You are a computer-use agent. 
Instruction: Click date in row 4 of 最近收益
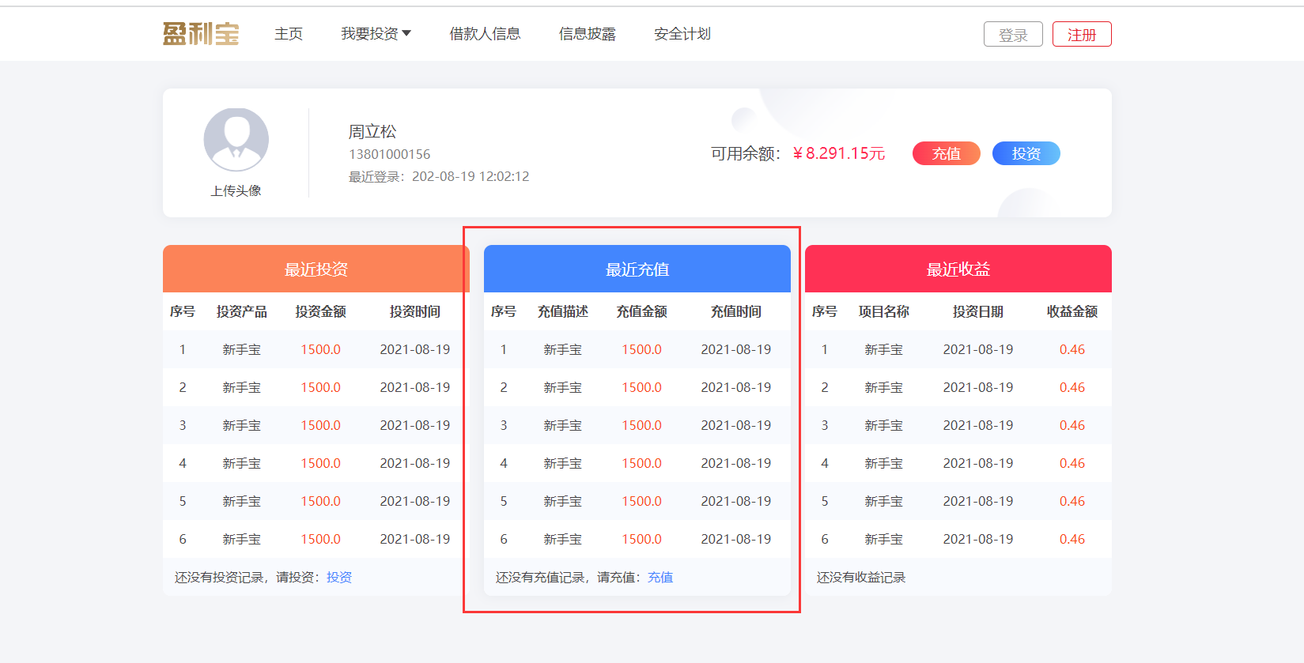pos(978,463)
